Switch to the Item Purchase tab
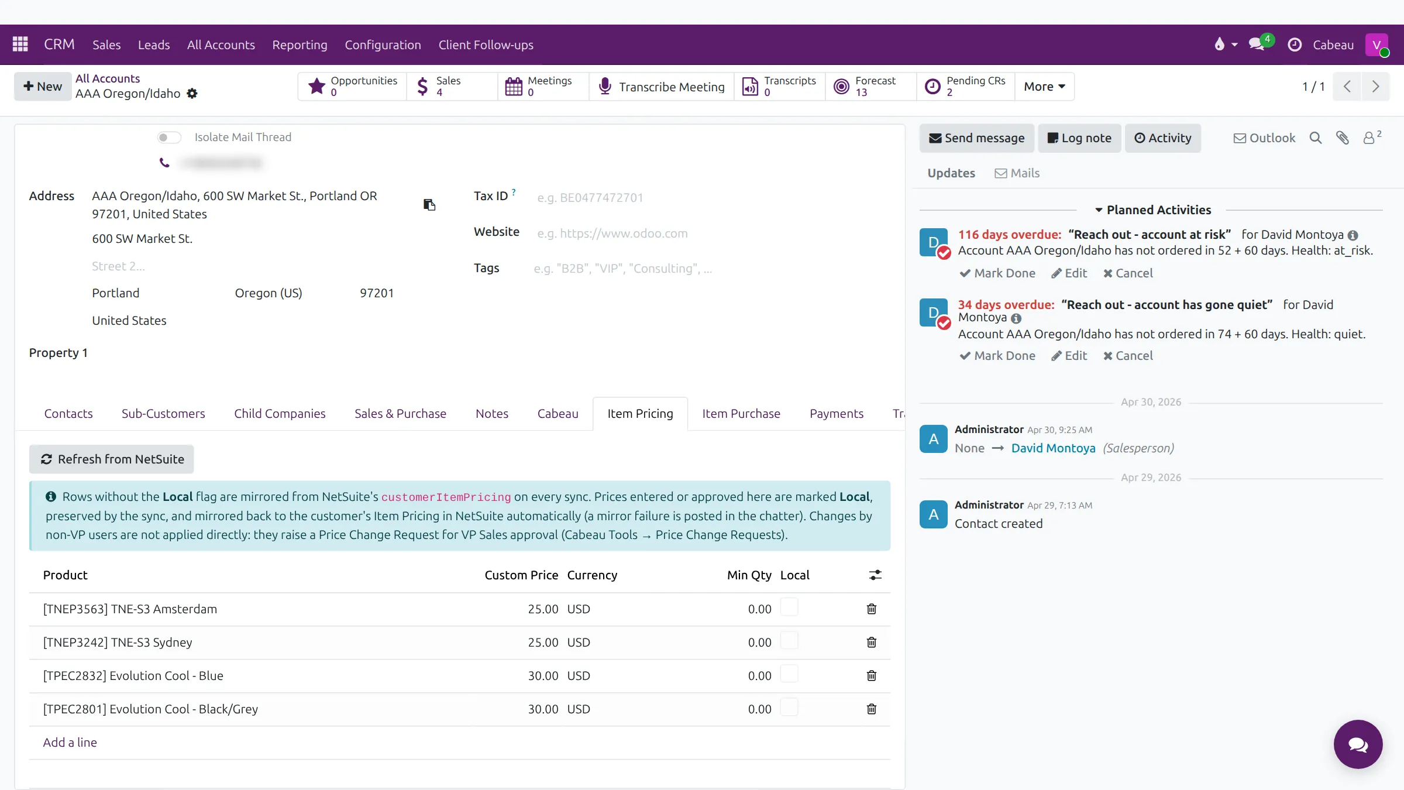 [741, 414]
